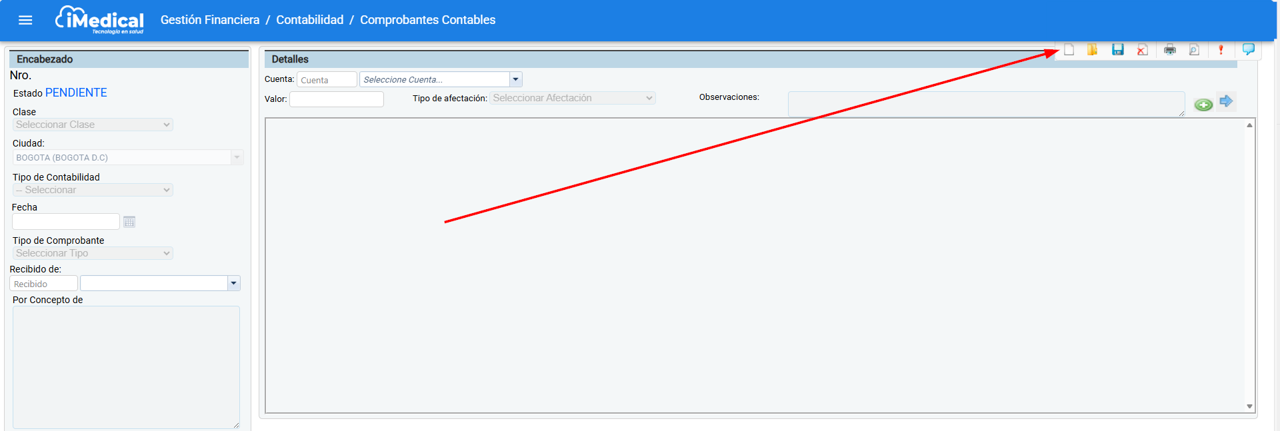Open the hamburger menu

(25, 20)
